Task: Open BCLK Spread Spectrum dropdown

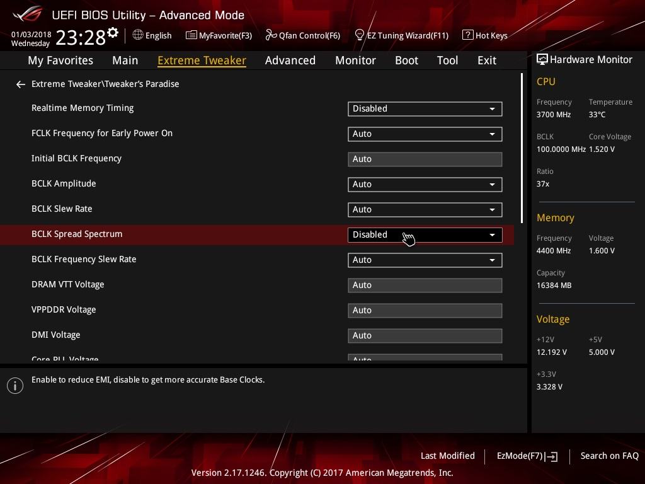Action: click(x=425, y=234)
